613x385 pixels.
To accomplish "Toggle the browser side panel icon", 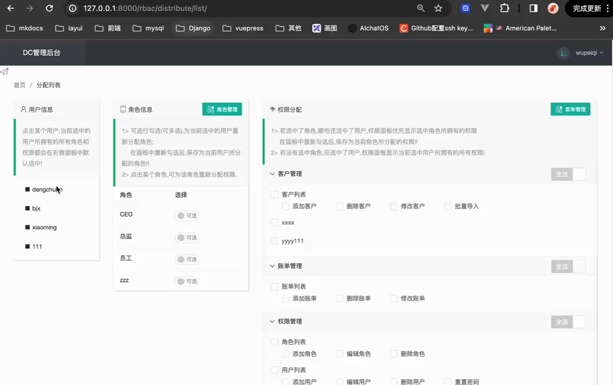I will 533,8.
